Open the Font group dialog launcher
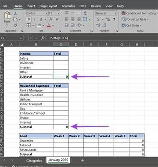158x167 pixels. click(60, 31)
